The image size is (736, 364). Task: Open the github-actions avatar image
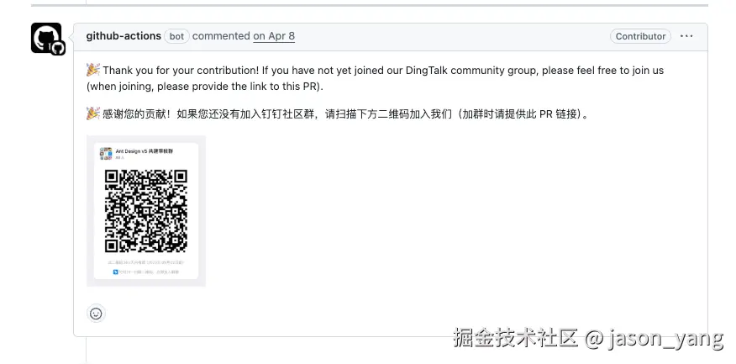pos(46,38)
